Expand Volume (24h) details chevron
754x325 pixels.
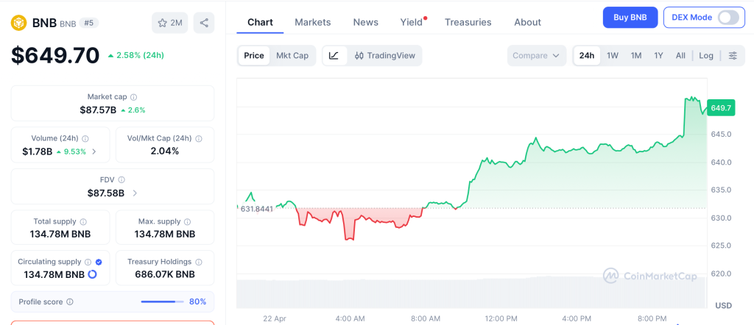click(x=94, y=152)
